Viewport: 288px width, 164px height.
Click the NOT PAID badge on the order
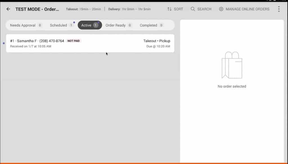(x=74, y=41)
